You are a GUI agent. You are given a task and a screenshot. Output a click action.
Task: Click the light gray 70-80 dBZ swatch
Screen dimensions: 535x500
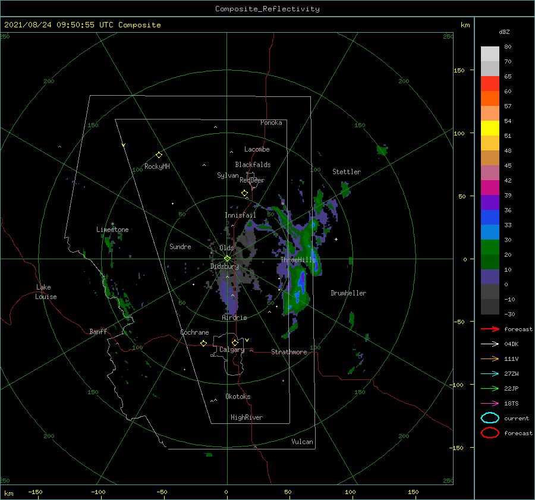pyautogui.click(x=490, y=54)
